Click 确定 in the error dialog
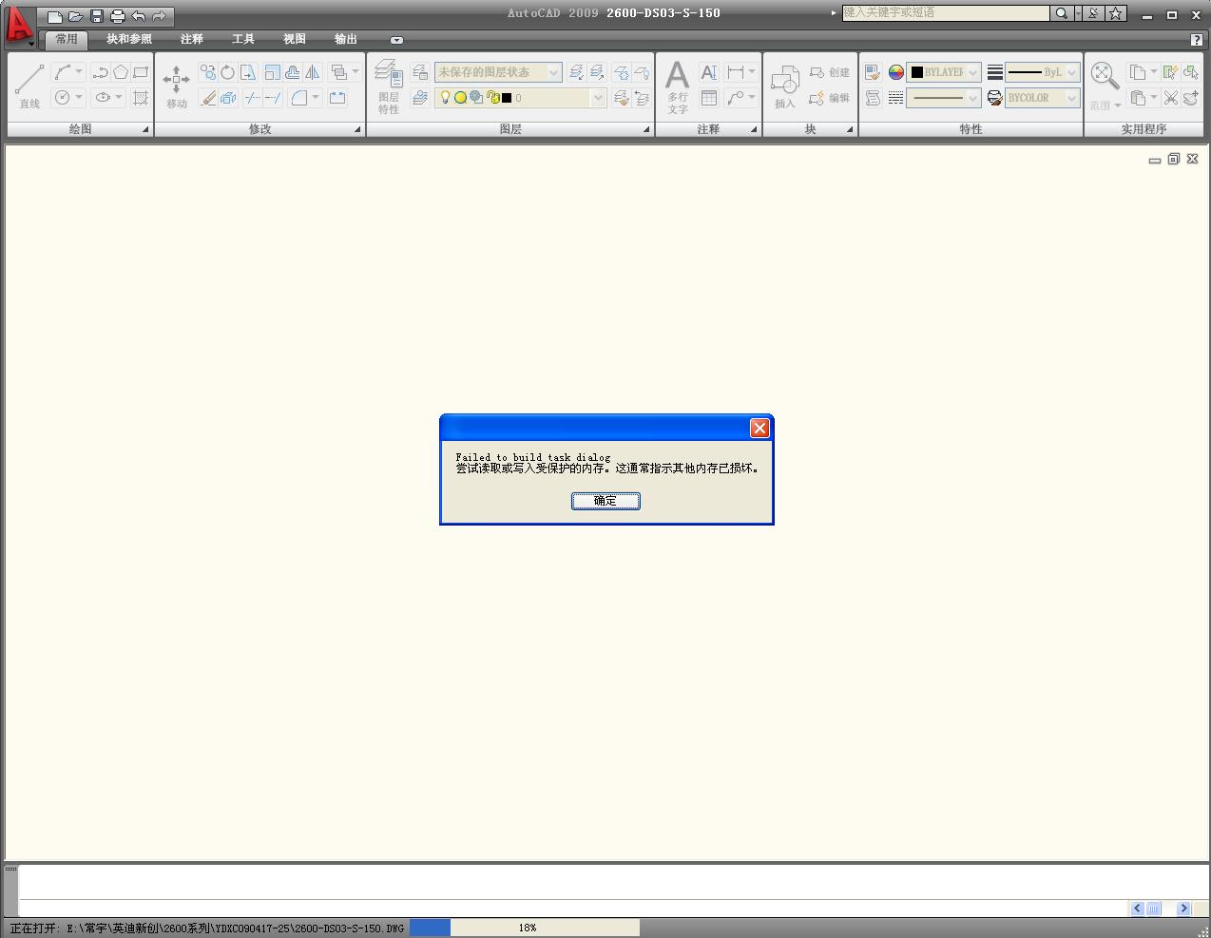Image resolution: width=1211 pixels, height=938 pixels. pos(605,501)
